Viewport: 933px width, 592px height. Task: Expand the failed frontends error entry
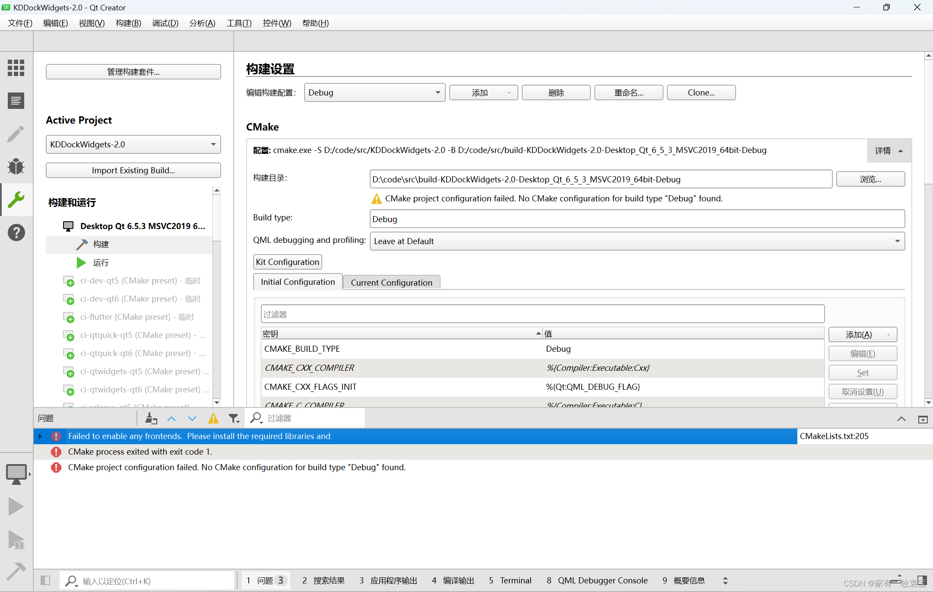point(40,436)
